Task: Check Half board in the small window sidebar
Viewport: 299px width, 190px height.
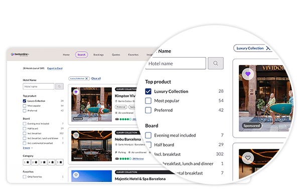Action: (x=25, y=128)
